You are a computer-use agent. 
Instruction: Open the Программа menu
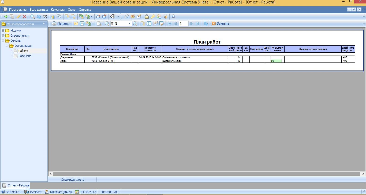tap(18, 10)
